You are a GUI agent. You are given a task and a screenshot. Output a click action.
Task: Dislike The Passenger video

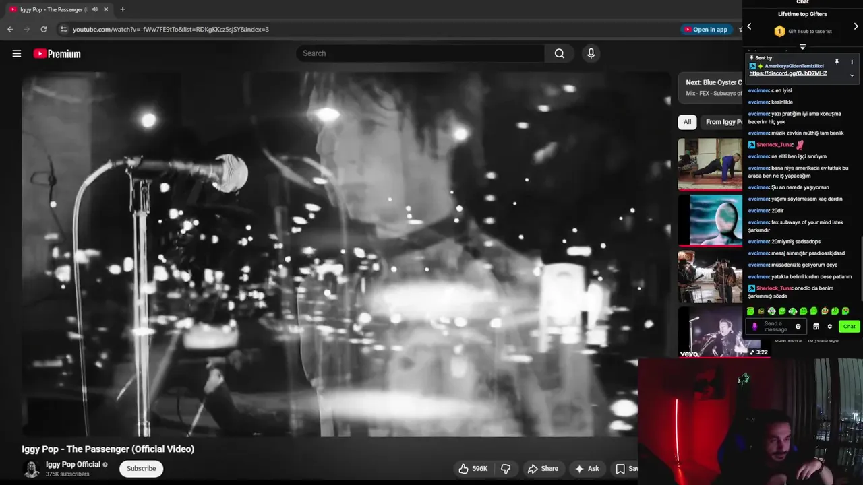pos(506,468)
